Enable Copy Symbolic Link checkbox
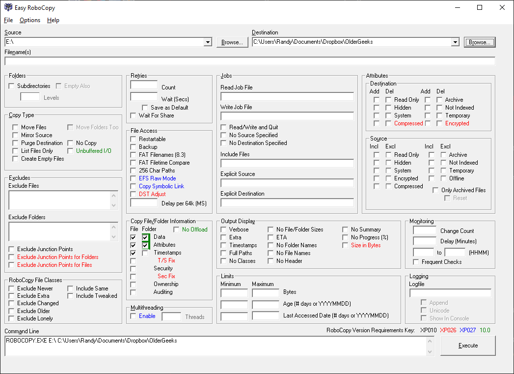Screen dimensions: 514x374 (133, 186)
